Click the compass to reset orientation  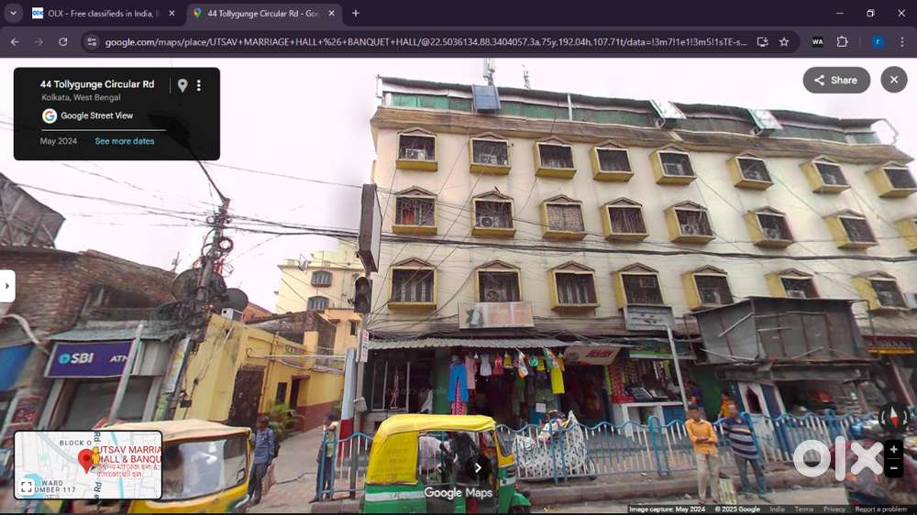pyautogui.click(x=893, y=418)
